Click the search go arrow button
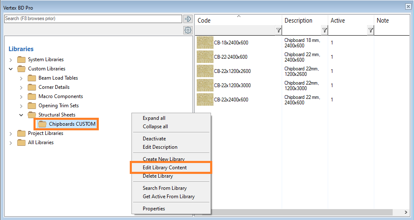 pyautogui.click(x=188, y=19)
